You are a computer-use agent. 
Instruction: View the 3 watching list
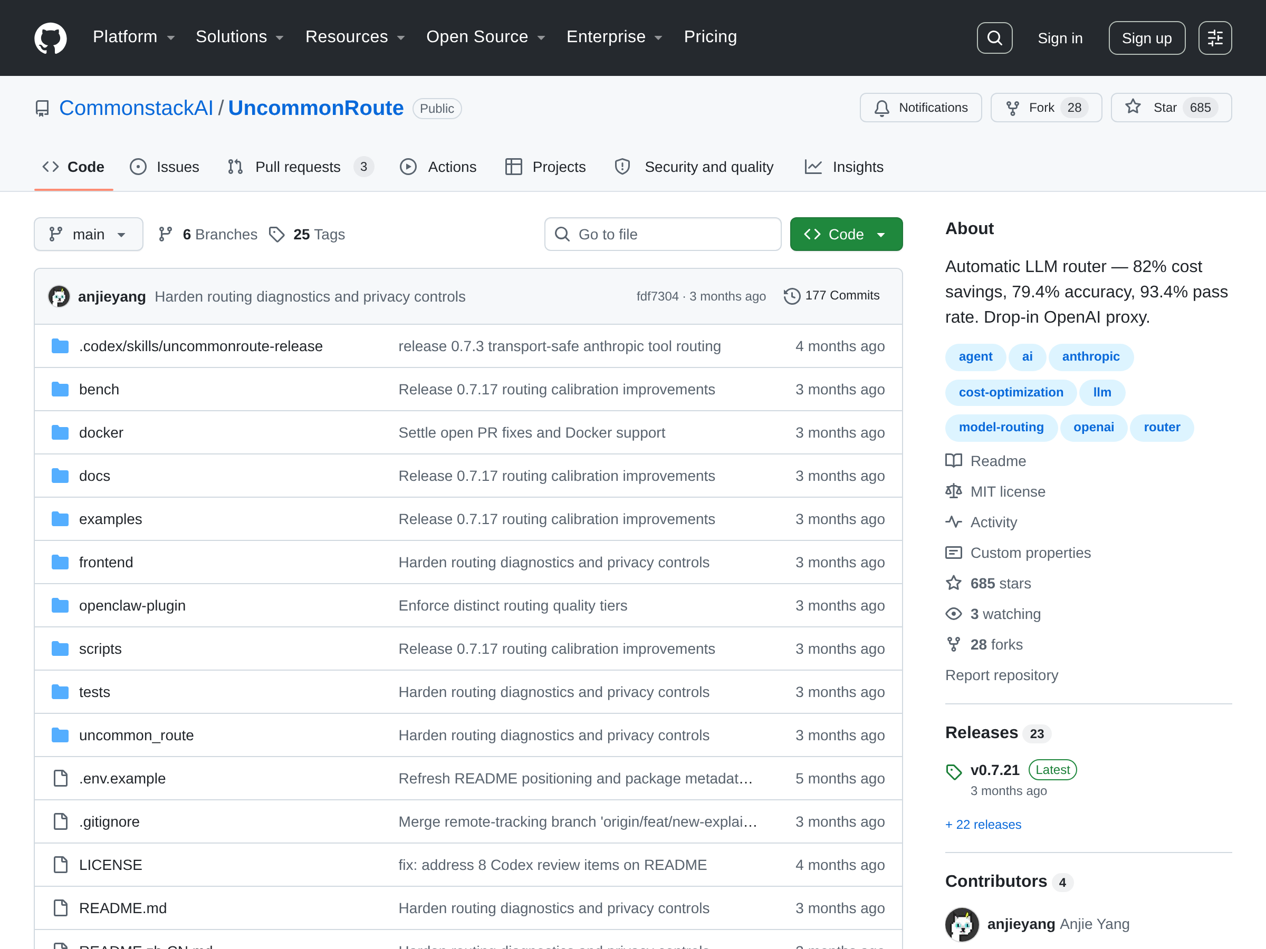pyautogui.click(x=993, y=614)
